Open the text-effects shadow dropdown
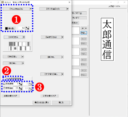128x117 pixels. [52, 57]
